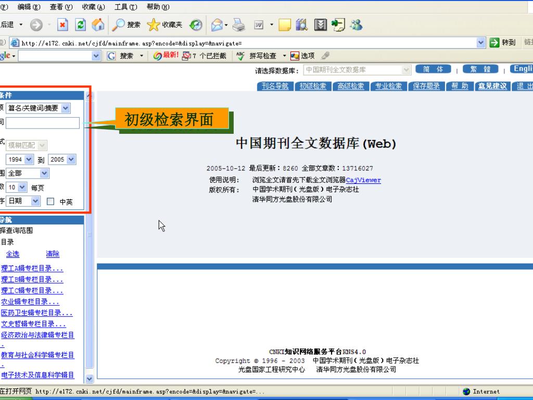This screenshot has height=400, width=533.
Task: Open 文史哲辑专栏目录 link
Action: 33,324
